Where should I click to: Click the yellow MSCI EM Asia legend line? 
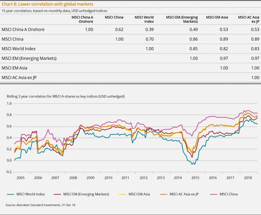pyautogui.click(x=123, y=194)
